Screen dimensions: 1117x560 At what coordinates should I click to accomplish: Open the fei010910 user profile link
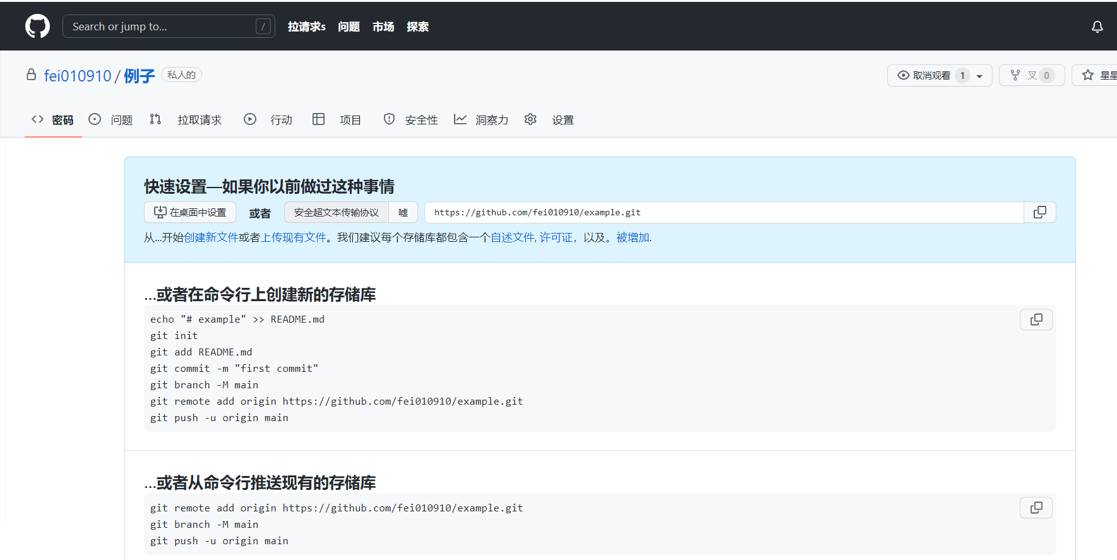tap(78, 76)
